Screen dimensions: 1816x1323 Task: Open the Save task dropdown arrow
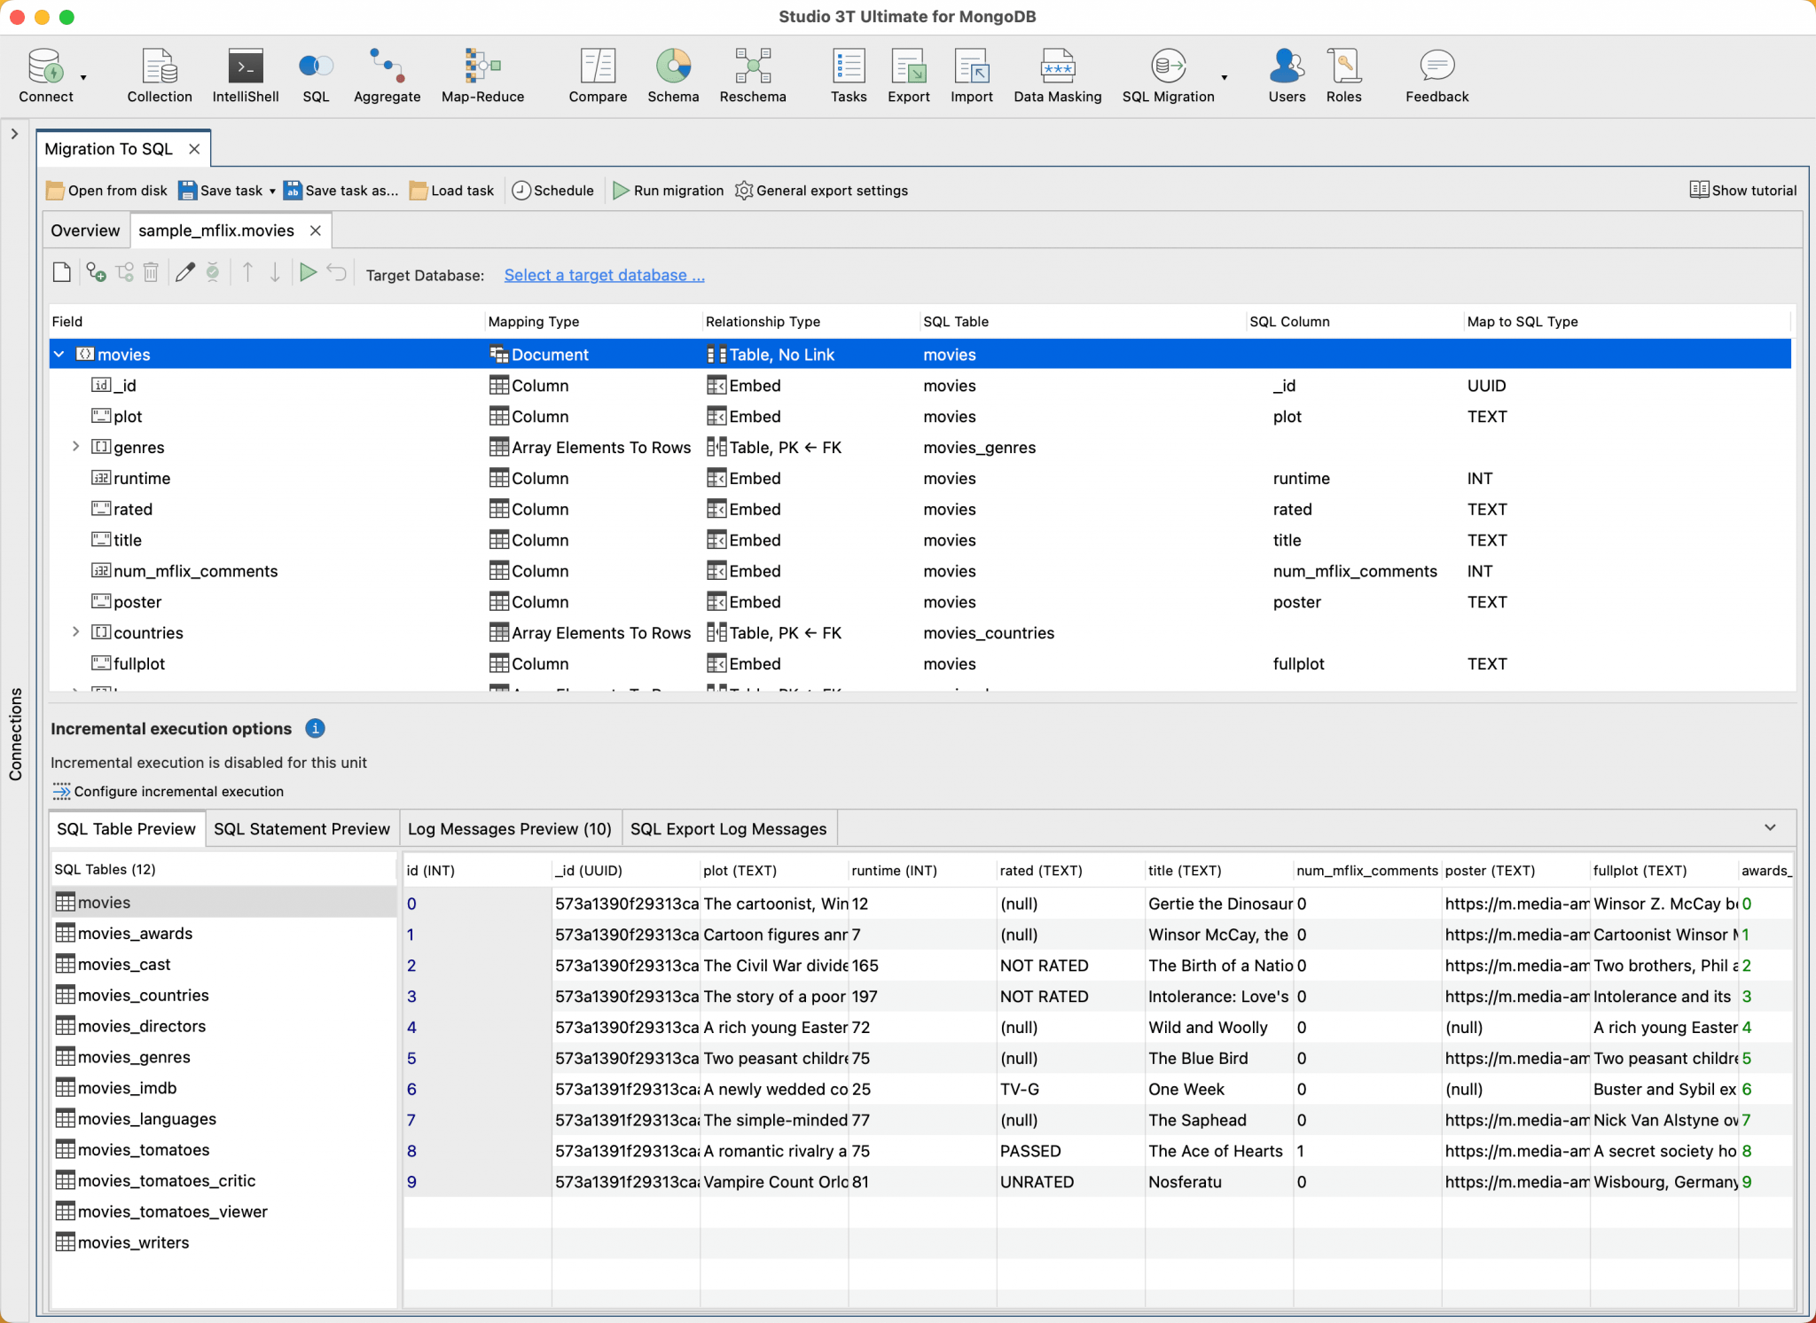pos(272,191)
